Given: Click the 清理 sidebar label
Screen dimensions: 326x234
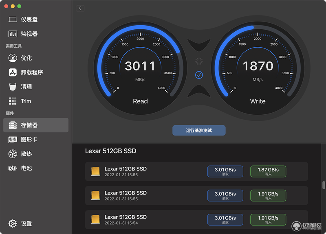Looking at the screenshot, I should point(26,87).
